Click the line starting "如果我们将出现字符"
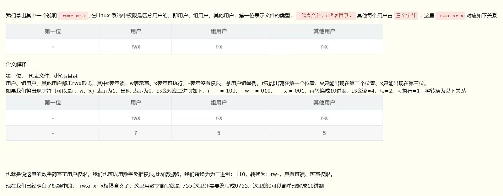The image size is (503, 196). pyautogui.click(x=236, y=91)
